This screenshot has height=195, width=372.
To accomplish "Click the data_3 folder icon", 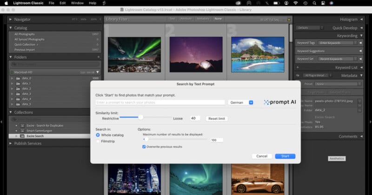I will tap(18, 94).
